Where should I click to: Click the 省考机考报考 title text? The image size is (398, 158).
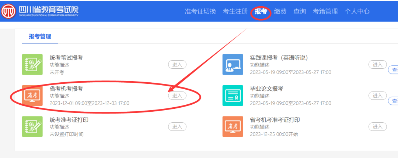pyautogui.click(x=66, y=89)
